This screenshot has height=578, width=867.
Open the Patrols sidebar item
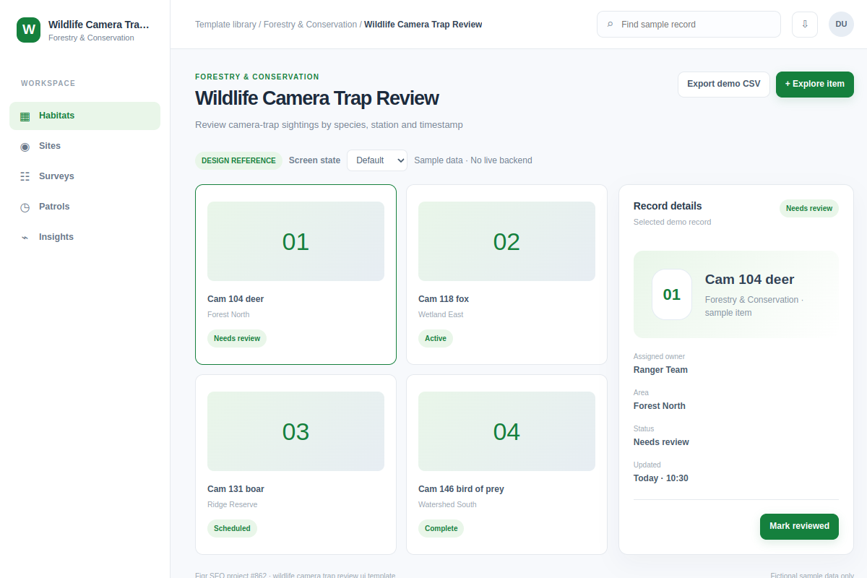tap(85, 207)
